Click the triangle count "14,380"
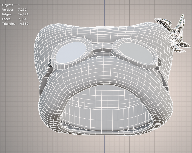 point(23,24)
